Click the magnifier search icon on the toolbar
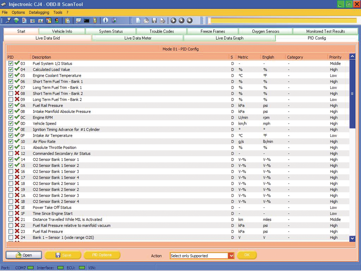Image resolution: width=361 pixels, height=271 pixels. [x=78, y=20]
